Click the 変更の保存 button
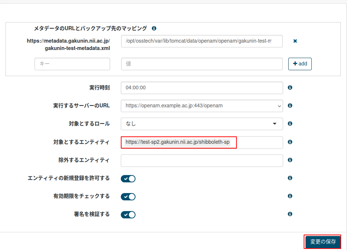The image size is (347, 250). pyautogui.click(x=322, y=242)
